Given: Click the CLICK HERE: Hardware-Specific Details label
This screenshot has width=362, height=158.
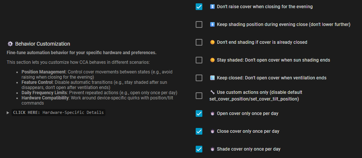Looking at the screenshot, I should point(59,112).
